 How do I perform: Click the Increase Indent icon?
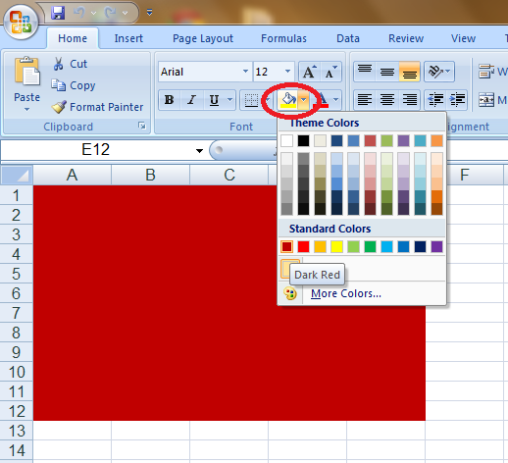[457, 100]
